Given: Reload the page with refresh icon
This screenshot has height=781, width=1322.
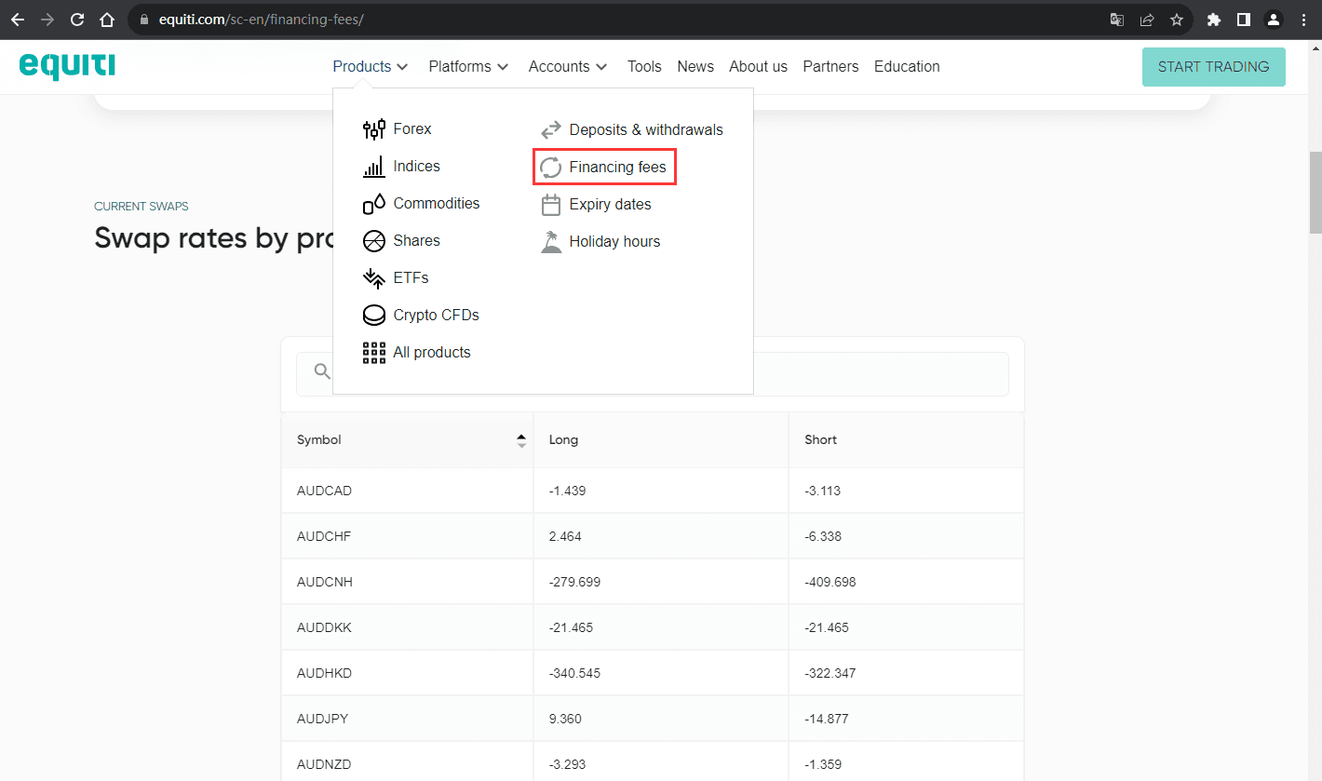Looking at the screenshot, I should coord(77,20).
